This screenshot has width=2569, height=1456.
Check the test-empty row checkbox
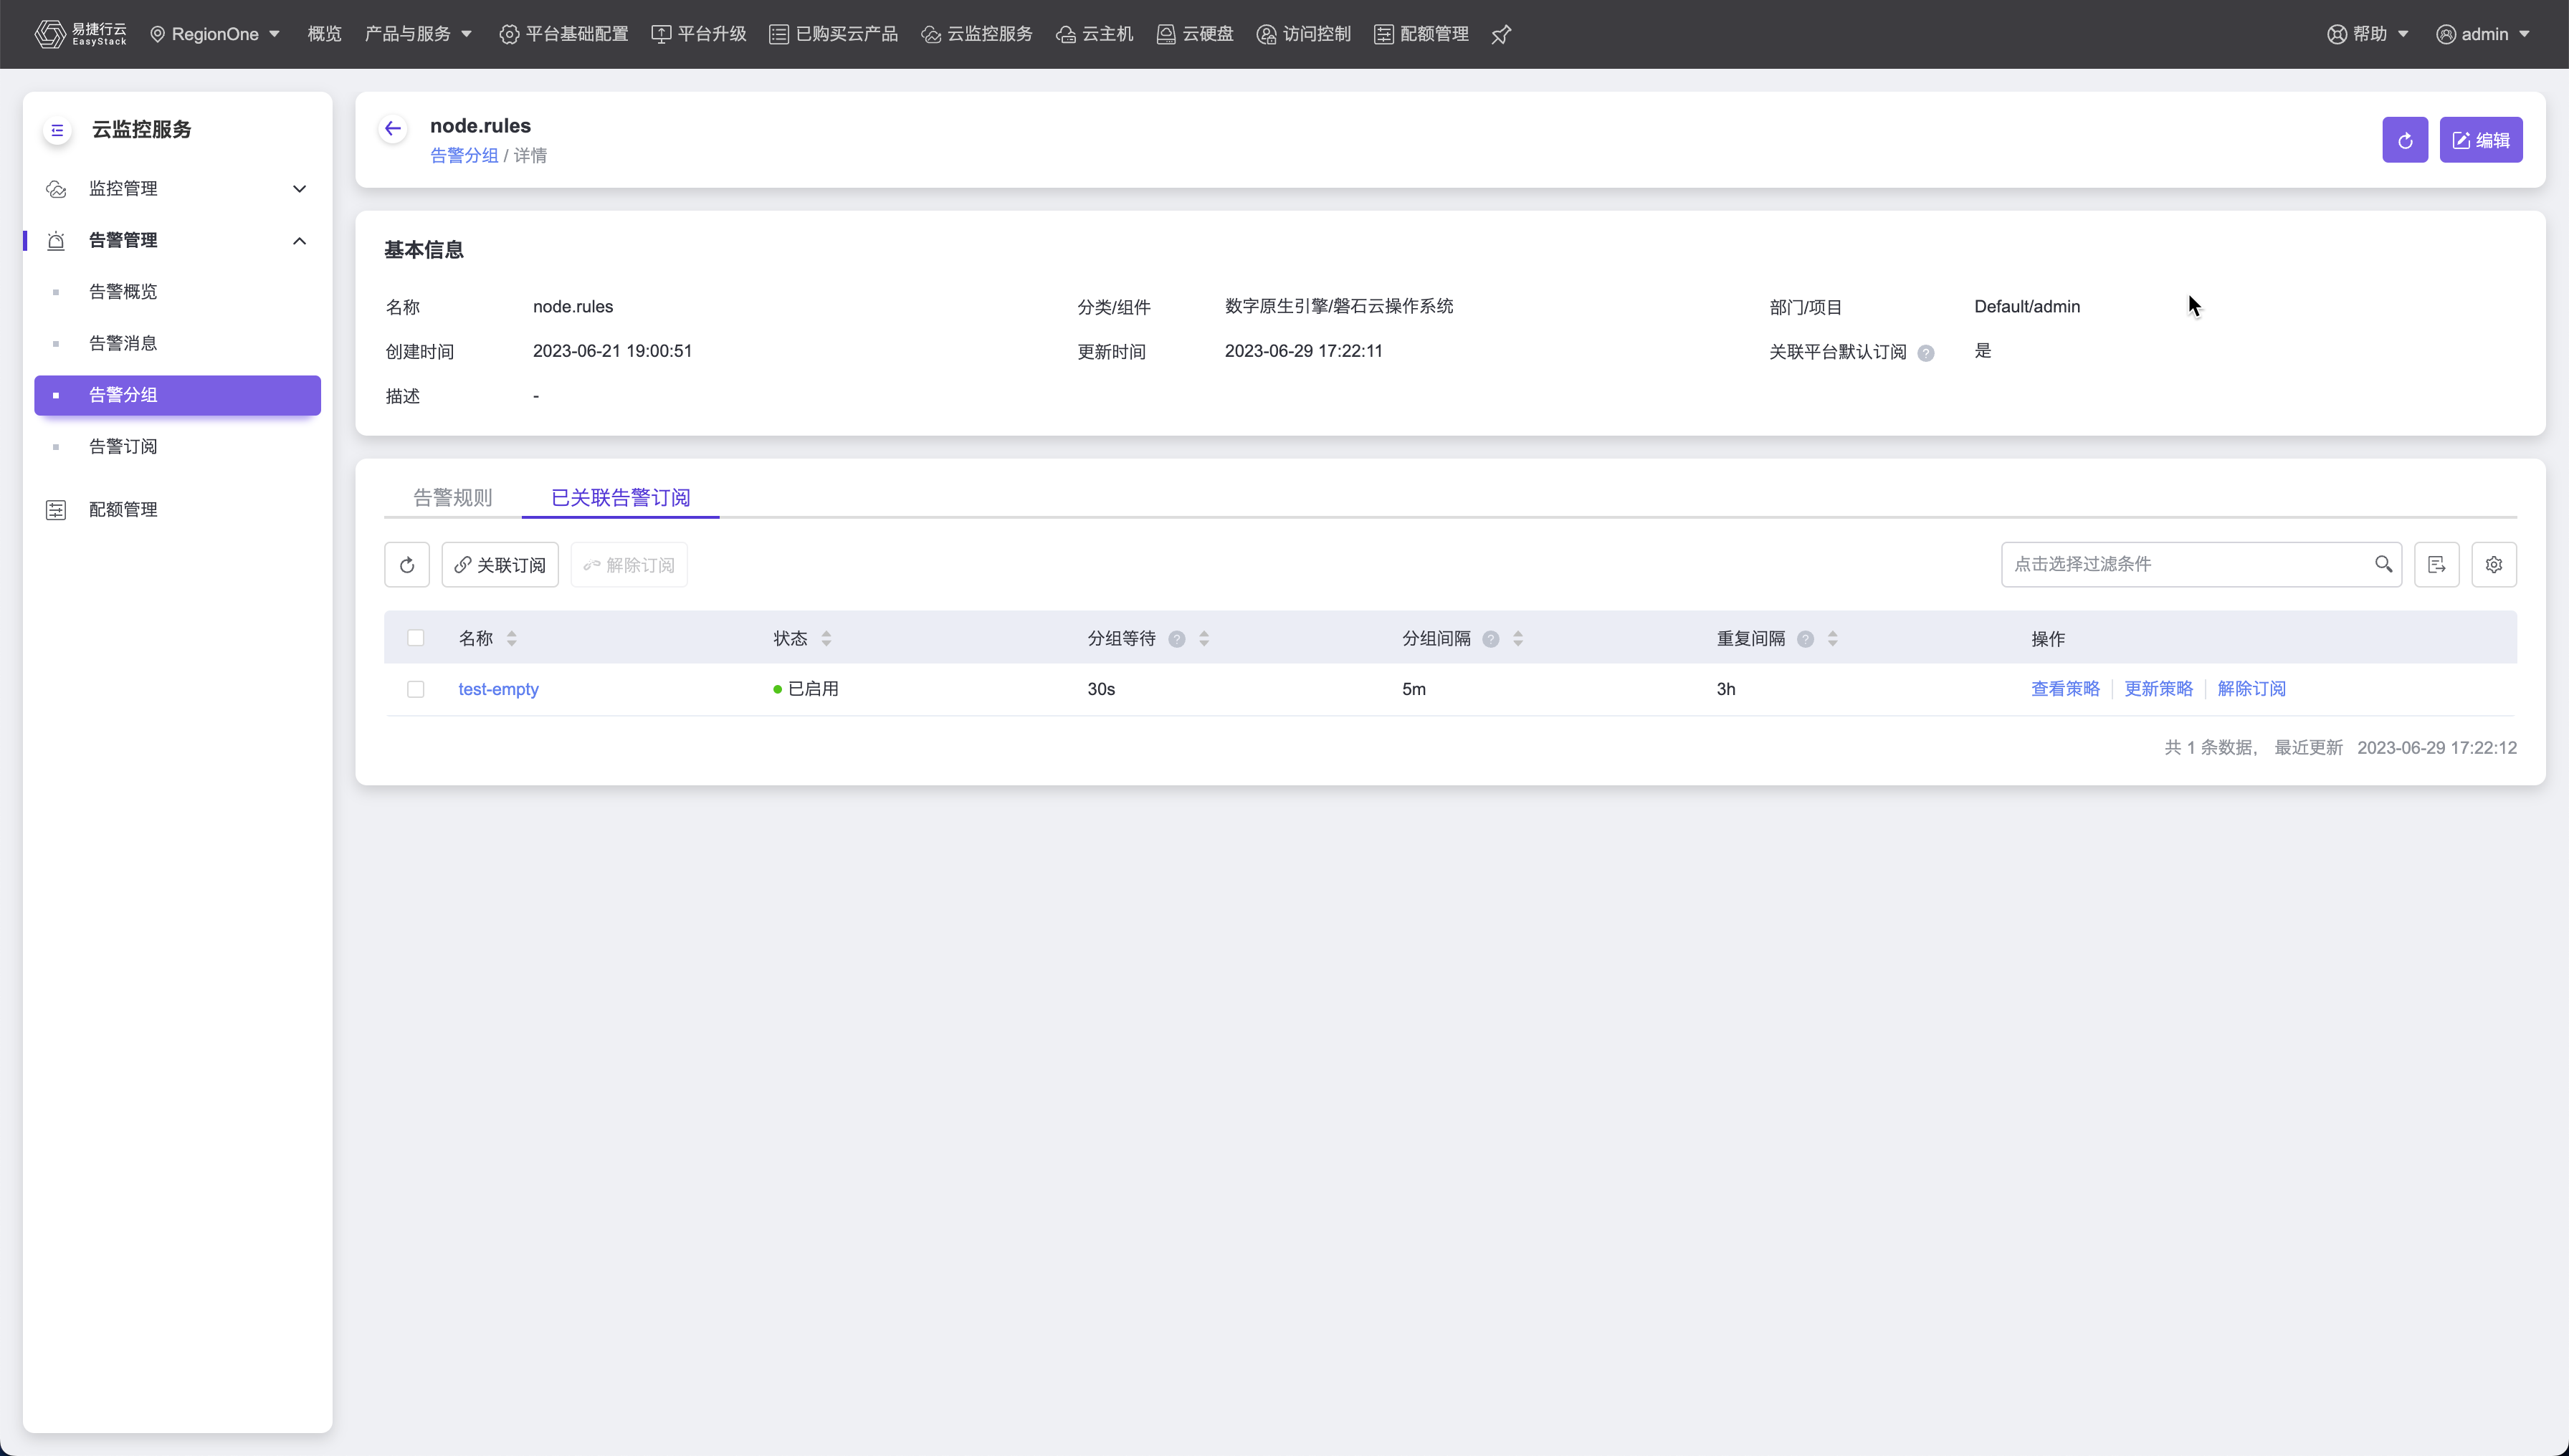click(415, 689)
